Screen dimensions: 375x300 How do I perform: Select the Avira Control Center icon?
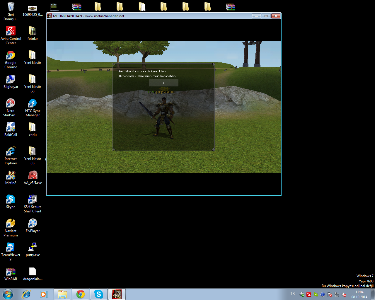click(11, 35)
